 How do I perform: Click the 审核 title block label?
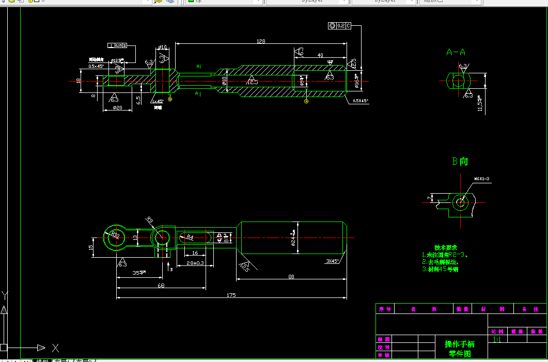tap(384, 355)
